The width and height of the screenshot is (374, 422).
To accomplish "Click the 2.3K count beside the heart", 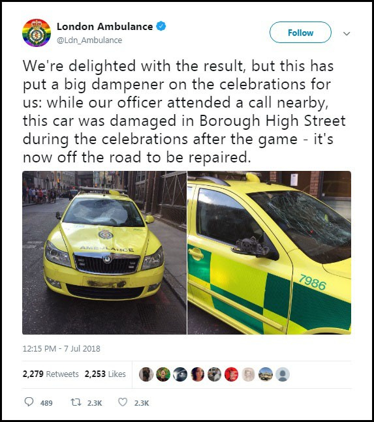I will click(142, 403).
